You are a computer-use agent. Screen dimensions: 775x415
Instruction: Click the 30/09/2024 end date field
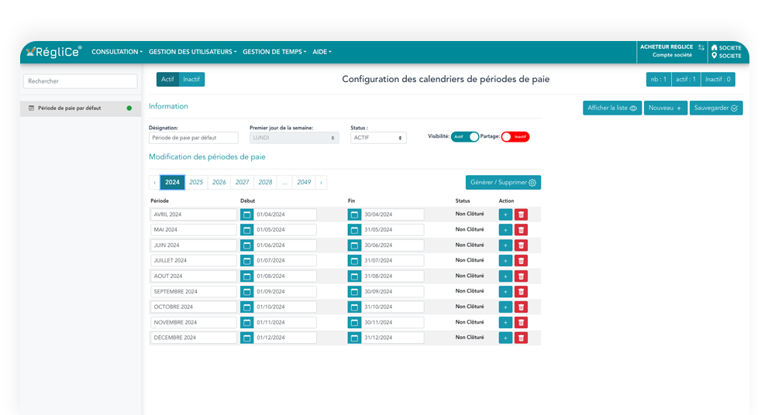[x=393, y=291]
